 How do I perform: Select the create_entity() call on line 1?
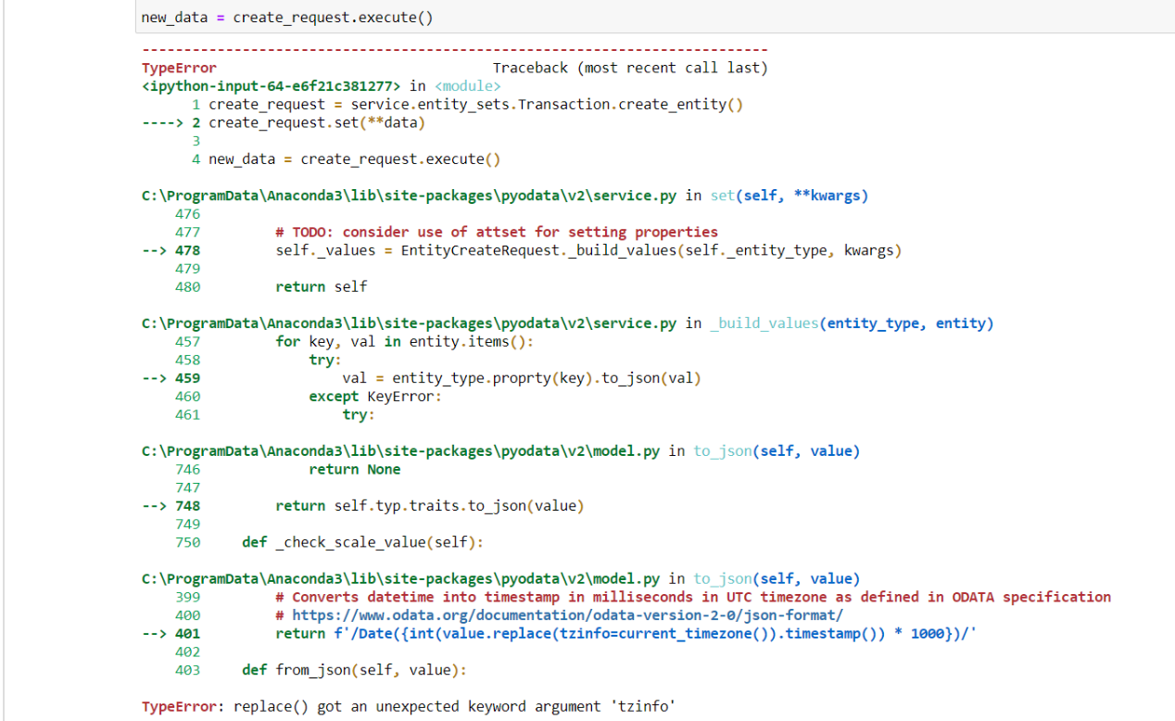(x=473, y=104)
